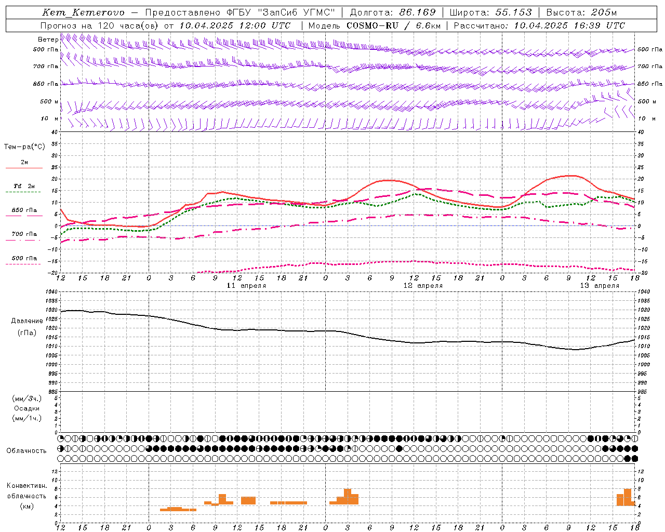This screenshot has width=665, height=532.
Task: Click the 'Рассчитано: 10.04.2025 16:39 UTC' timestamp
Action: pyautogui.click(x=540, y=25)
